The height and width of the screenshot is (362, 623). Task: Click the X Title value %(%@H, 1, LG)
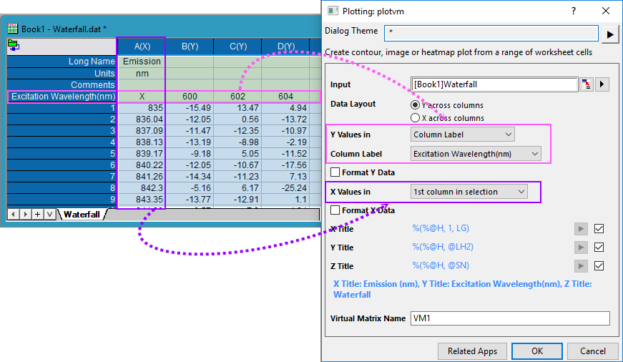click(441, 228)
